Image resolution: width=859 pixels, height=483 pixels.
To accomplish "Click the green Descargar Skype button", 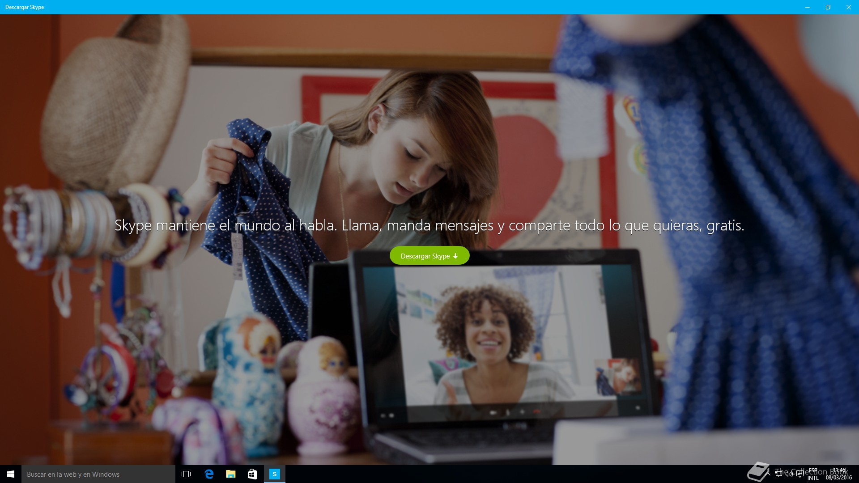I will [429, 256].
